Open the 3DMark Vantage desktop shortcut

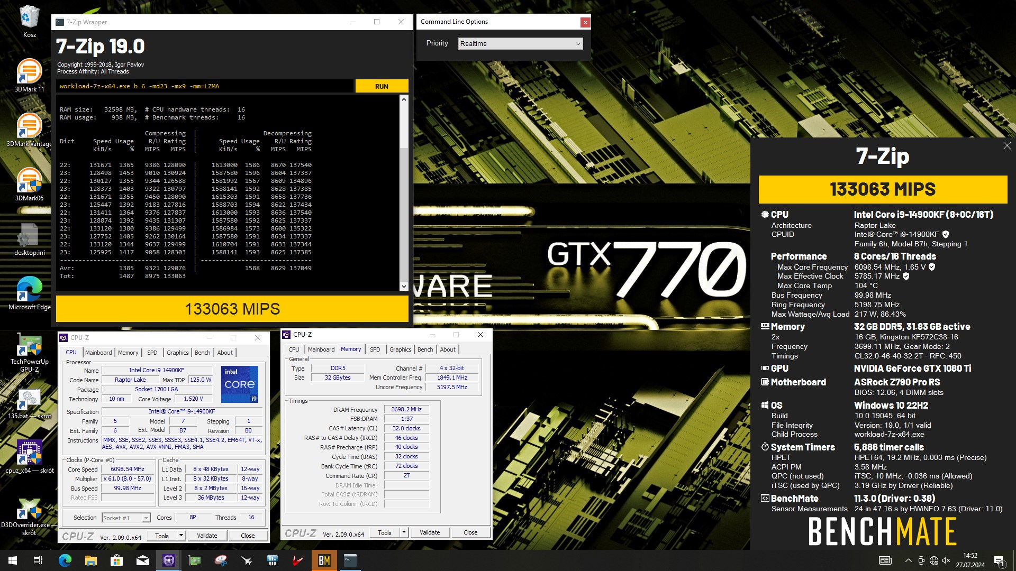[x=29, y=130]
